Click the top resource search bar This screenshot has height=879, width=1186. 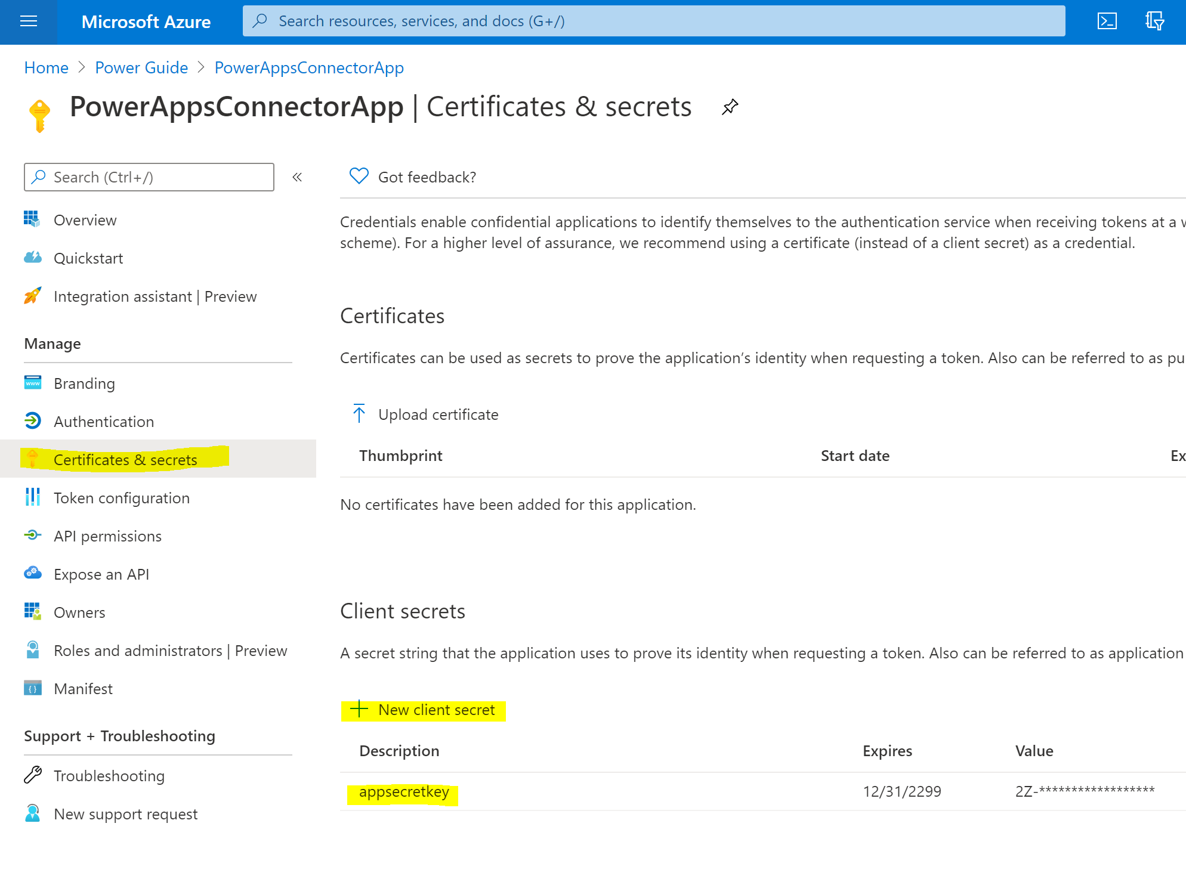tap(653, 21)
